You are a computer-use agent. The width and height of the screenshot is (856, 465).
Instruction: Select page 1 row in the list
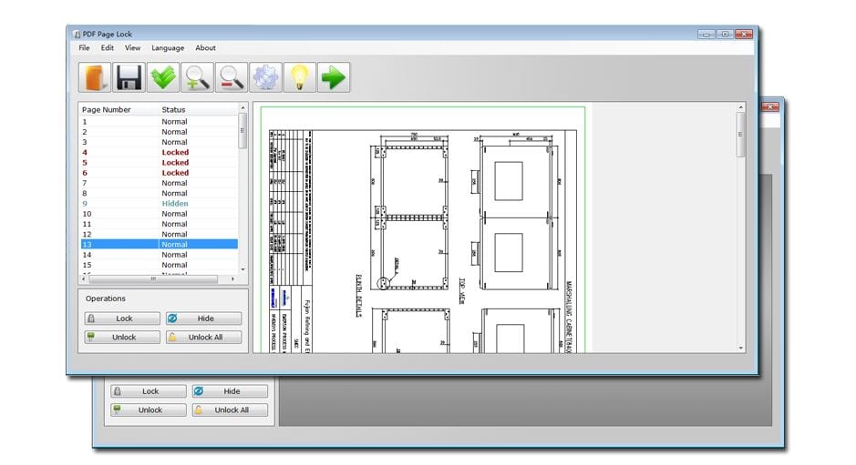[160, 122]
